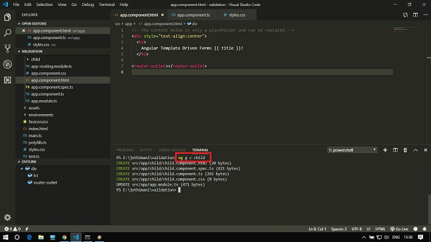Kill terminal with the trash icon
Viewport: 431px width, 242px height.
pyautogui.click(x=405, y=150)
